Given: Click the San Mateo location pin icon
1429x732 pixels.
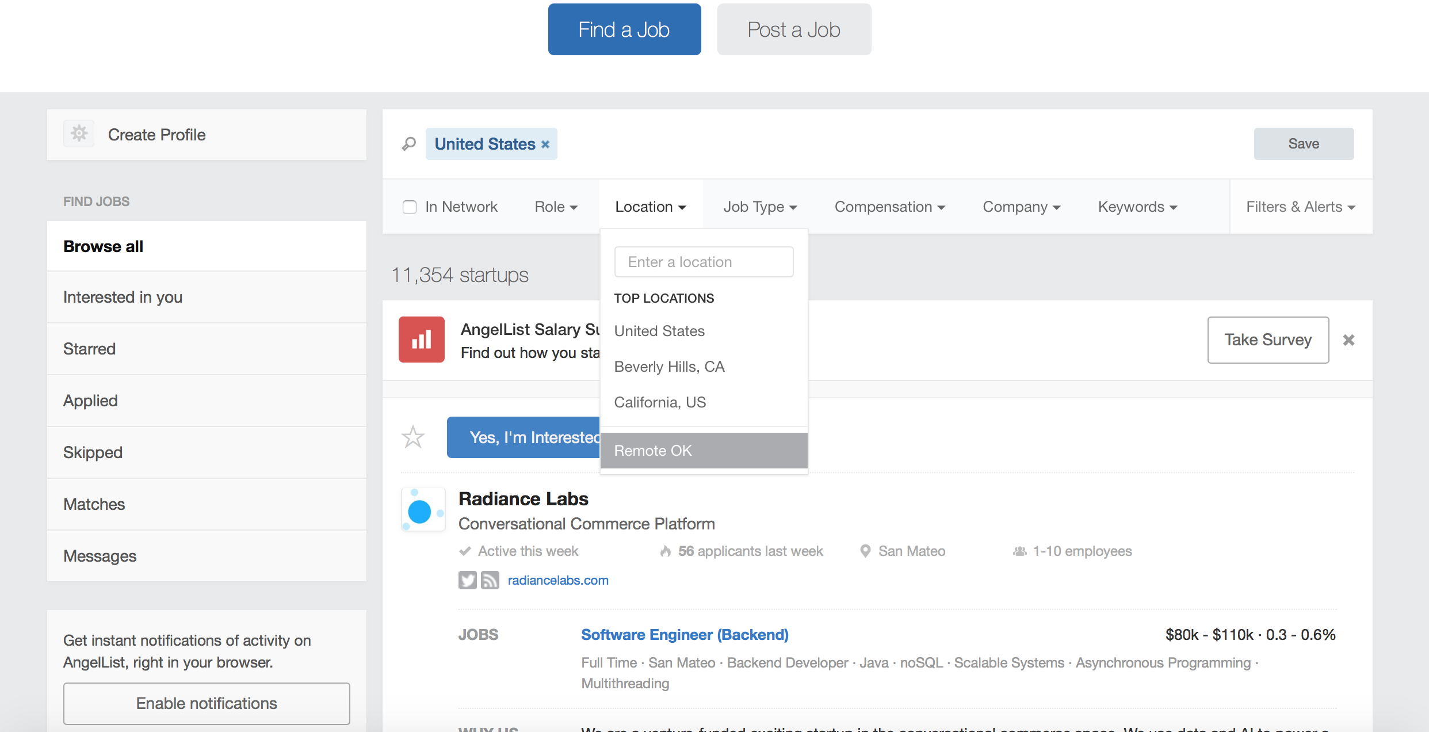Looking at the screenshot, I should click(865, 551).
